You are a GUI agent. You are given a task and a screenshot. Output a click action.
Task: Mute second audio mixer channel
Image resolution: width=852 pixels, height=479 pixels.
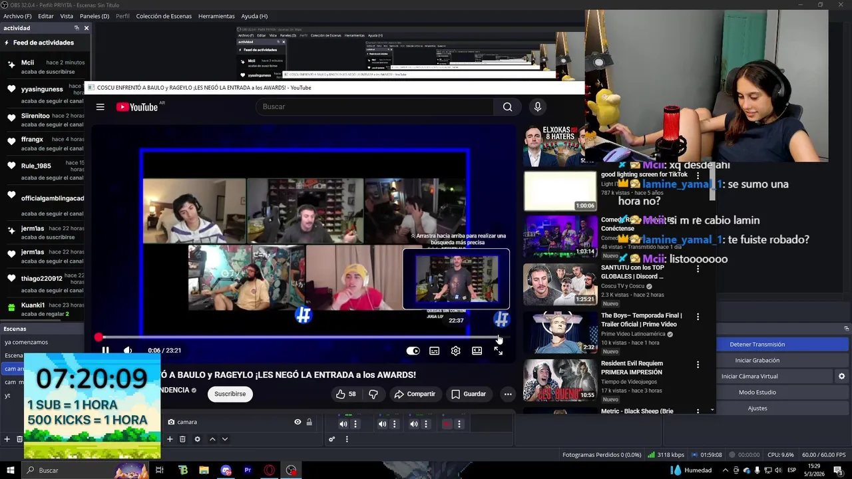pos(382,424)
